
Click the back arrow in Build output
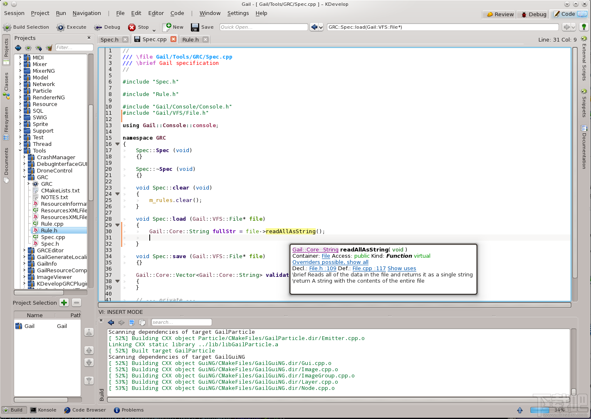point(111,323)
